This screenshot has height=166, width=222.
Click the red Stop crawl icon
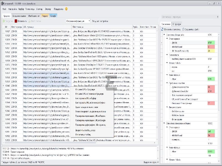pyautogui.click(x=16, y=21)
